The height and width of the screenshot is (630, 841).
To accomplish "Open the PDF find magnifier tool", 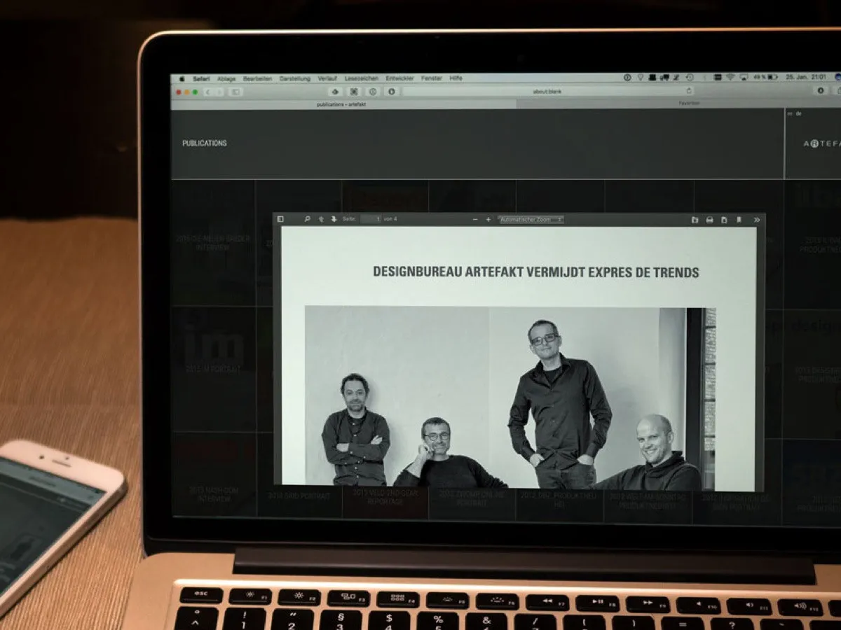I will tap(307, 219).
